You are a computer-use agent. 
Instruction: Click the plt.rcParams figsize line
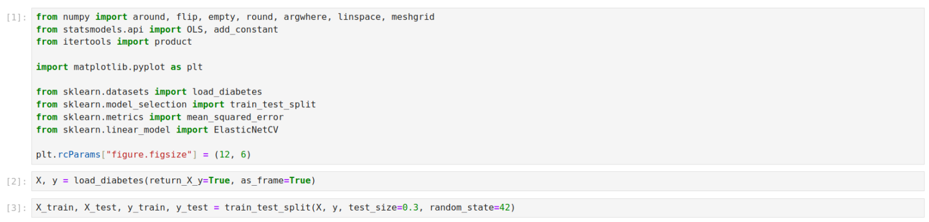click(143, 155)
